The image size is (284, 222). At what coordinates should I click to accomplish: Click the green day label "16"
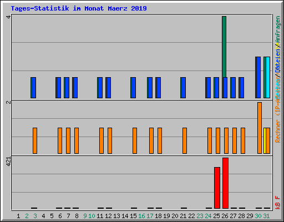pyautogui.click(x=141, y=216)
